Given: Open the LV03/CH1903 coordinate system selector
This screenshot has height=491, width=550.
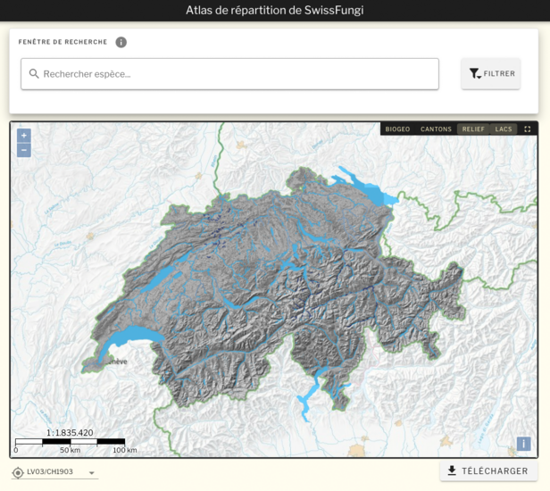Looking at the screenshot, I should pos(50,472).
